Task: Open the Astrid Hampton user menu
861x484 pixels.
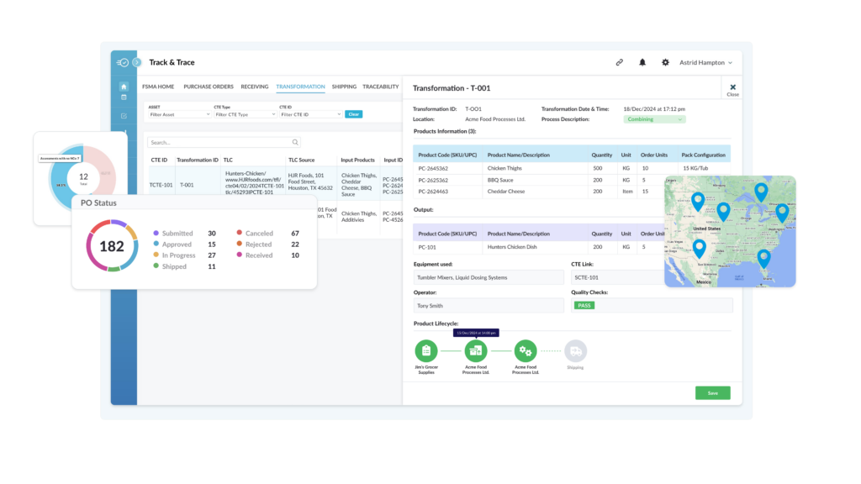Action: click(x=705, y=62)
